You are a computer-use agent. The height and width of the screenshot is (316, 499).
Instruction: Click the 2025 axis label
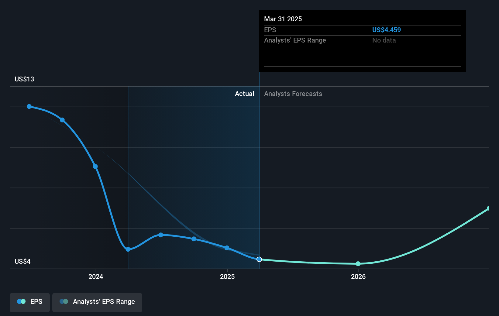coord(227,276)
